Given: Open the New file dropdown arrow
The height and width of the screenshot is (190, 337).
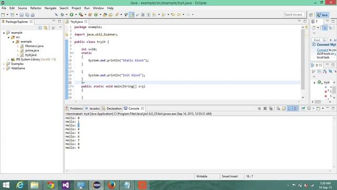Looking at the screenshot, I should click(x=7, y=15).
